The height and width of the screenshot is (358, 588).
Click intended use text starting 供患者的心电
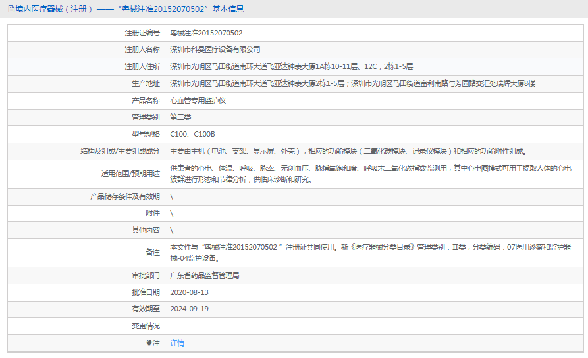[x=371, y=173]
